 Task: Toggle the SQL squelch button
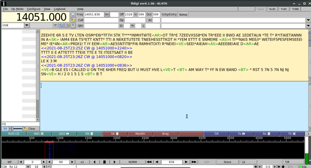tap(302, 166)
